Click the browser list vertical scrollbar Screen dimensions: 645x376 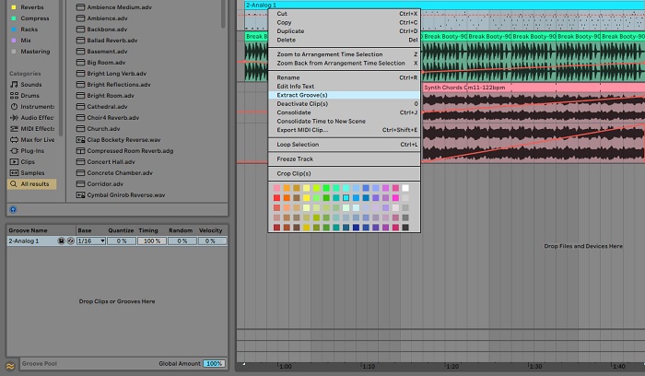(x=223, y=14)
